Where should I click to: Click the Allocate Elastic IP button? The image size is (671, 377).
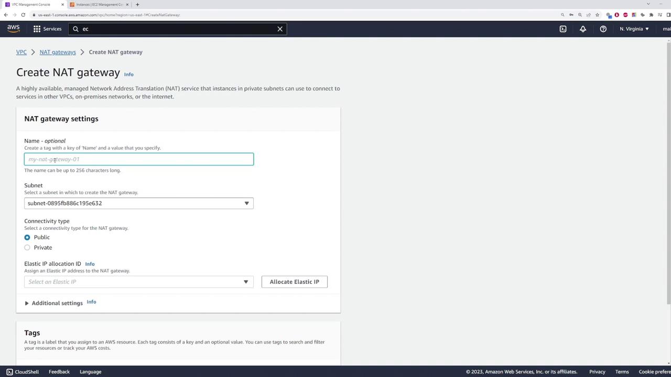[295, 282]
